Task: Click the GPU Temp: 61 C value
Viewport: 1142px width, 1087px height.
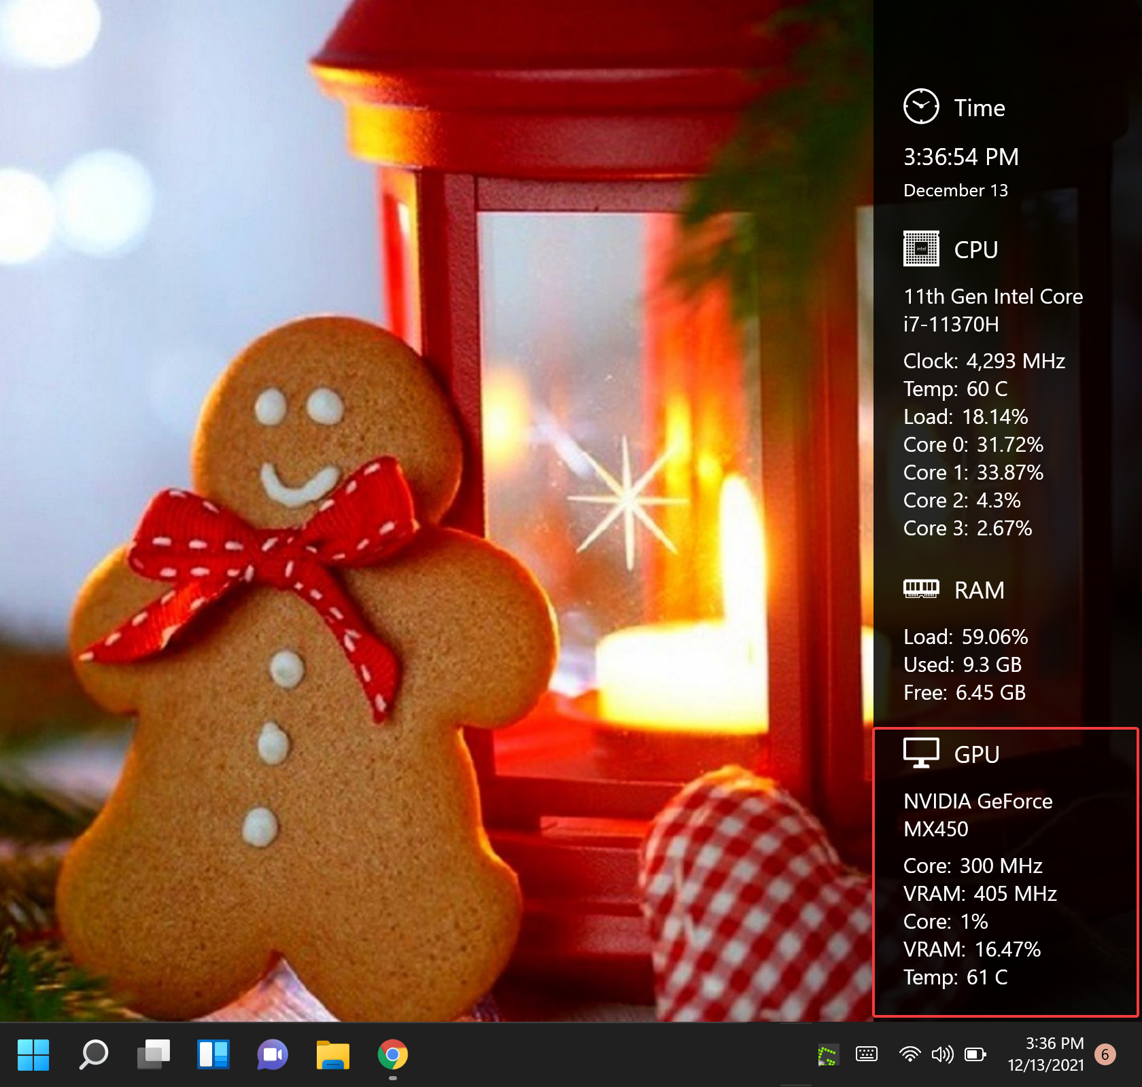Action: [956, 977]
